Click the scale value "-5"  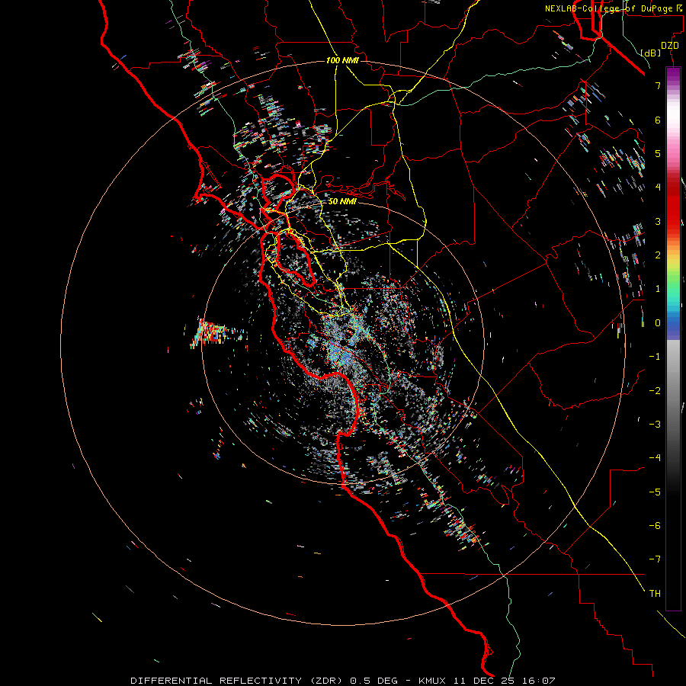pyautogui.click(x=655, y=492)
